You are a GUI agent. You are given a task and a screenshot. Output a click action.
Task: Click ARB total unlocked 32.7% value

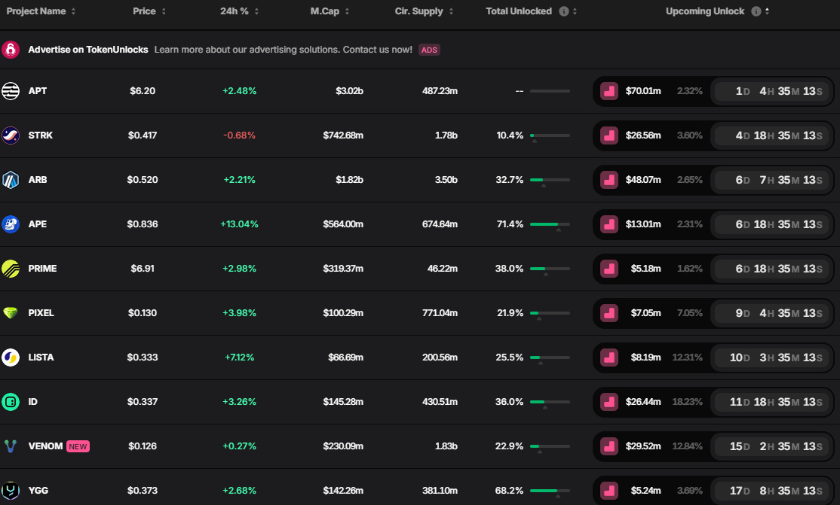coord(510,180)
